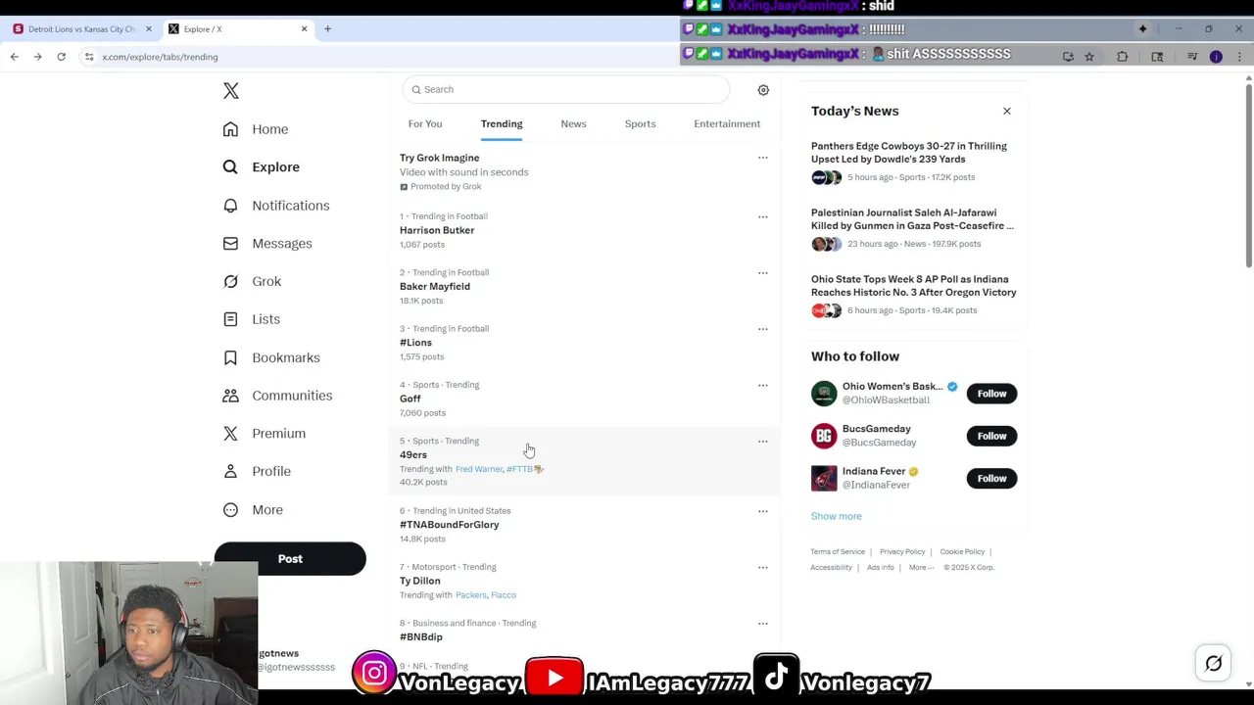The width and height of the screenshot is (1254, 705).
Task: Click the Search input field
Action: coord(566,90)
